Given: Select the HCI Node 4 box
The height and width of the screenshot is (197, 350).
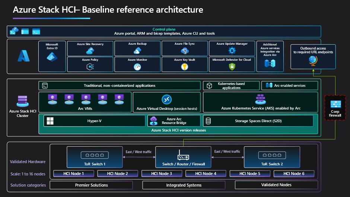Looking at the screenshot, I should click(206, 174).
